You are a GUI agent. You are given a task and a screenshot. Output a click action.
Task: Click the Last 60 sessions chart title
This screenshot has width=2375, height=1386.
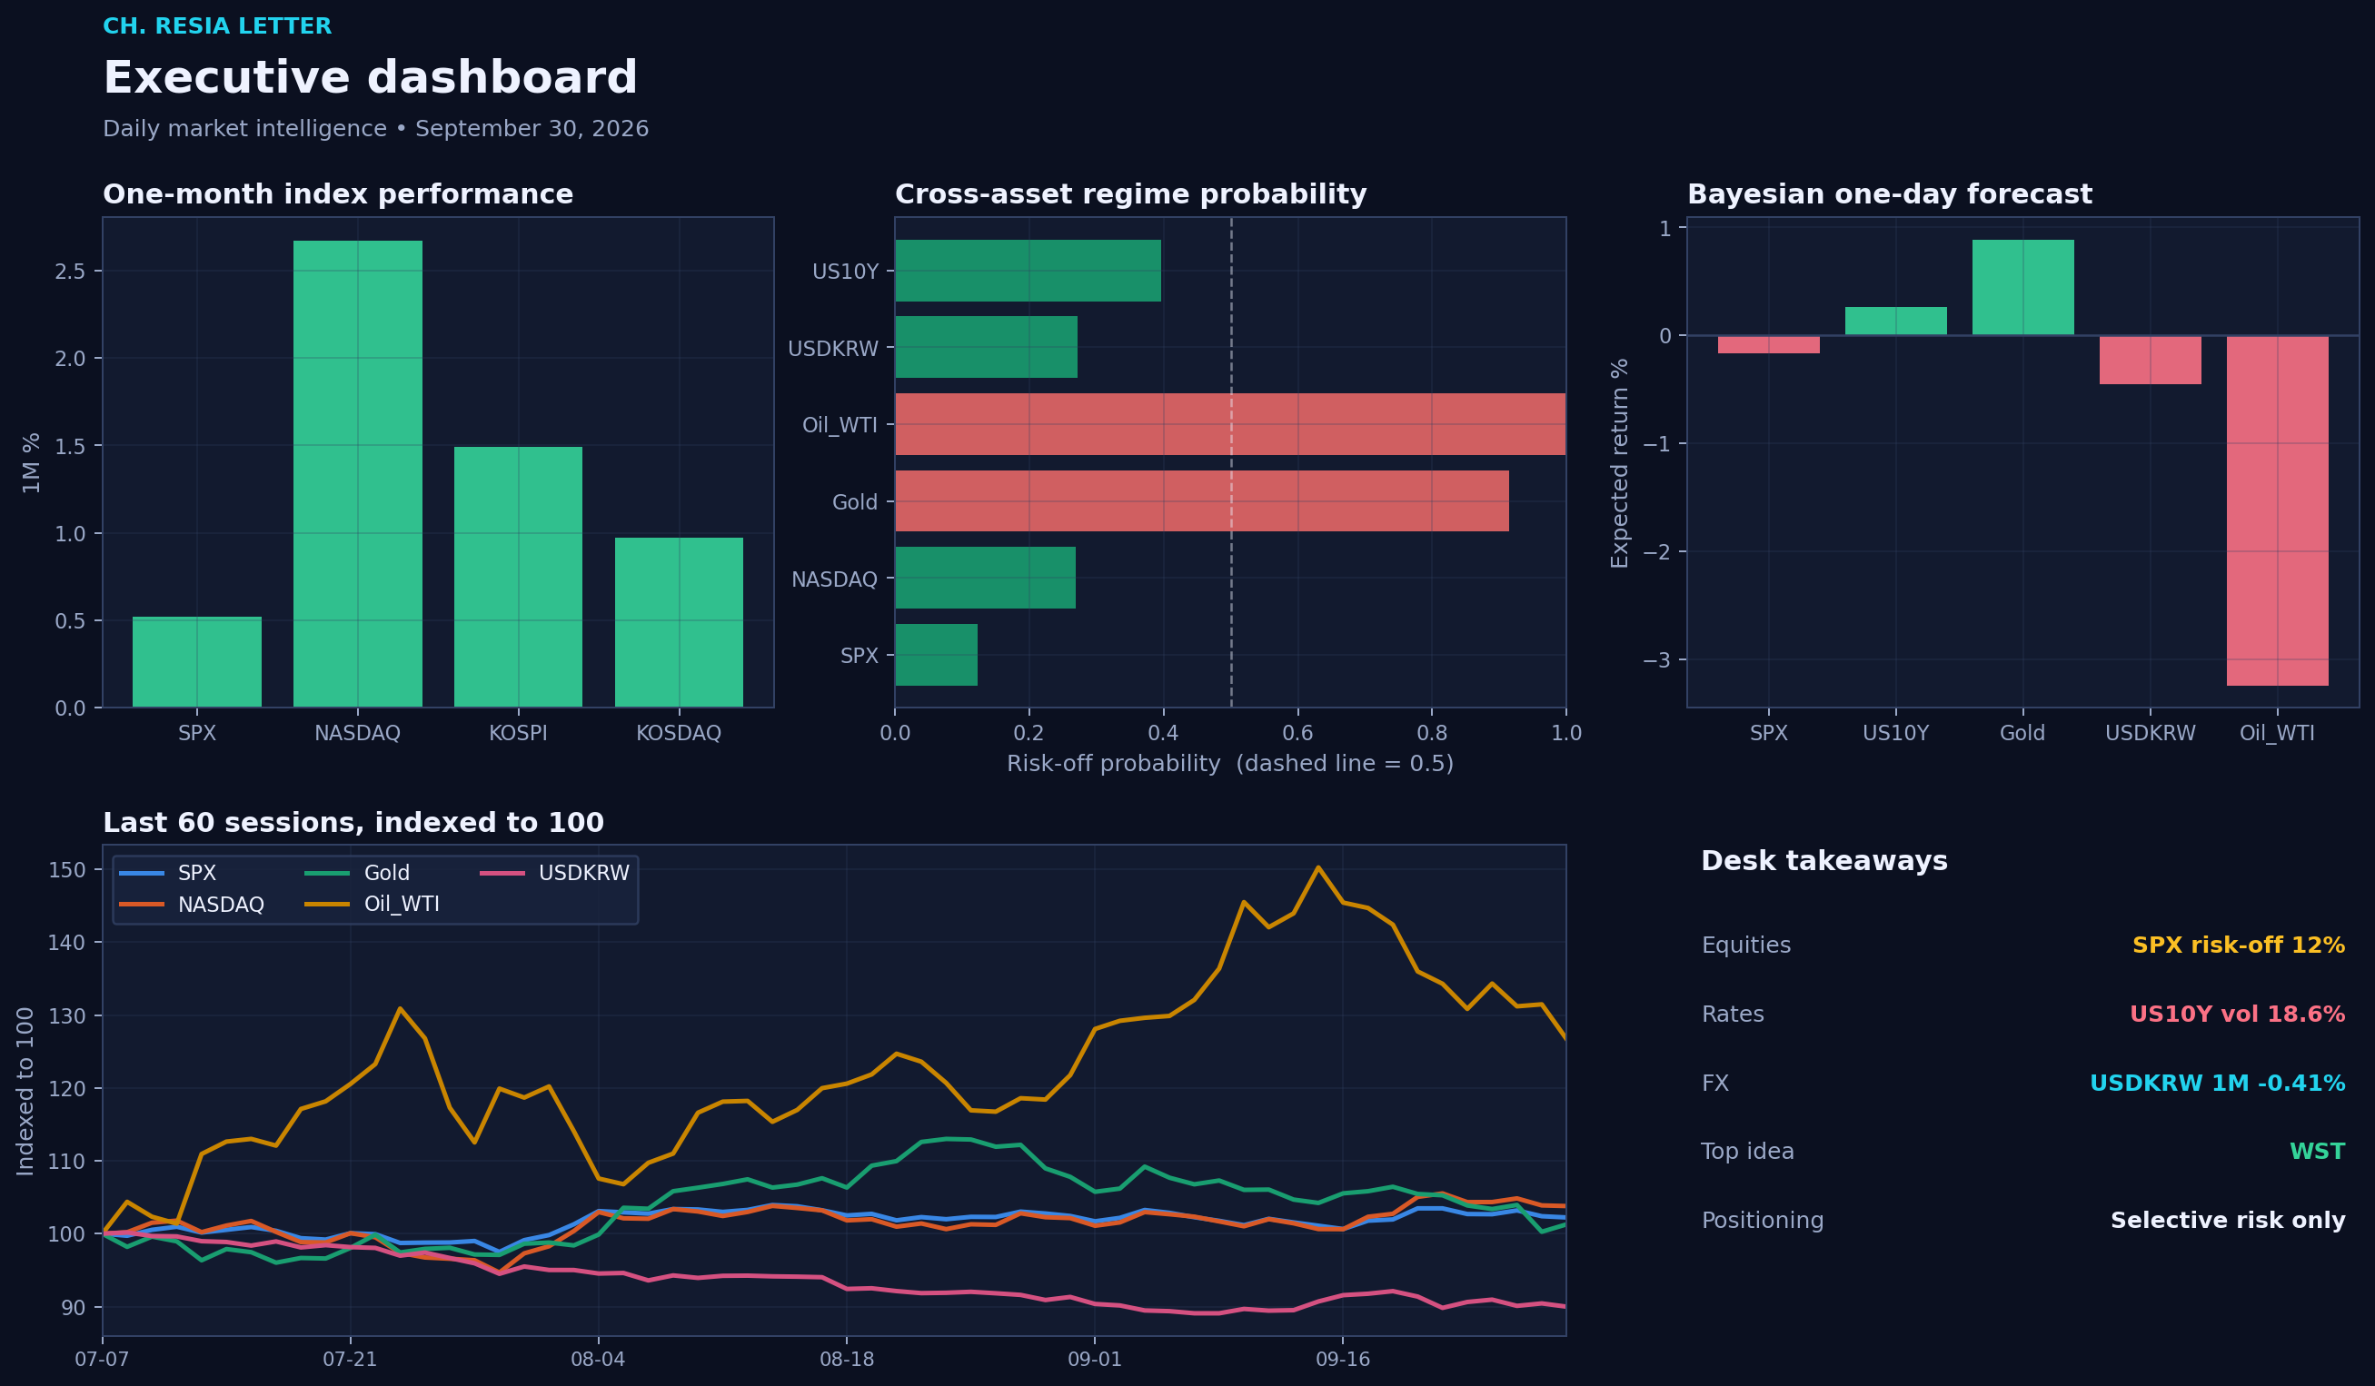353,823
